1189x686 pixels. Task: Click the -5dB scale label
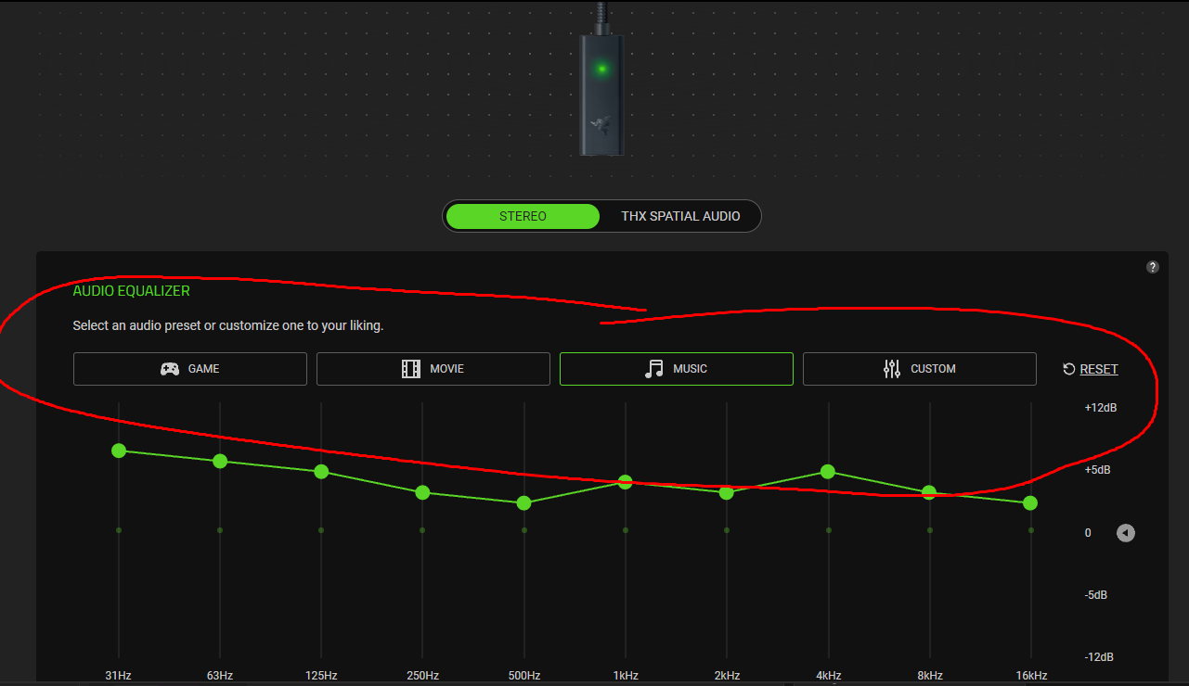coord(1095,595)
